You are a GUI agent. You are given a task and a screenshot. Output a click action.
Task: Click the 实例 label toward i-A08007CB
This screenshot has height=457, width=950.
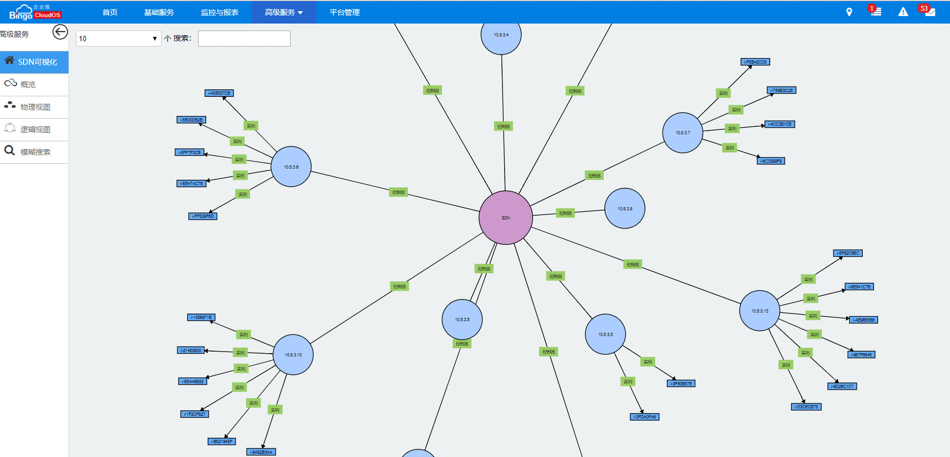251,126
